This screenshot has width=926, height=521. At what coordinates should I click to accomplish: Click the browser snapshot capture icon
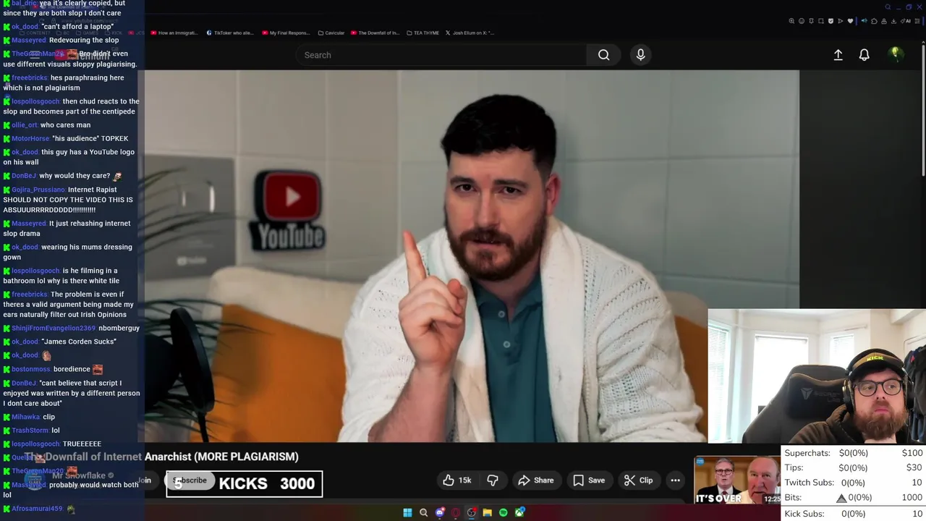[x=821, y=21]
